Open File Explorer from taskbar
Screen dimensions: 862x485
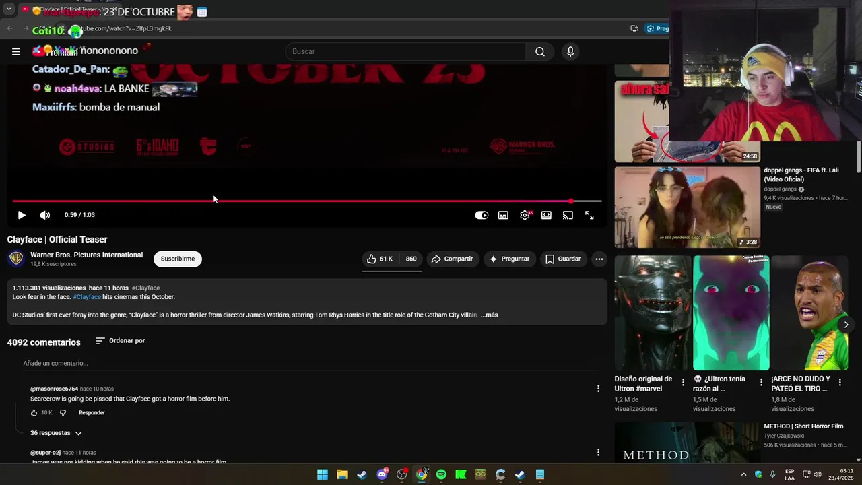342,474
